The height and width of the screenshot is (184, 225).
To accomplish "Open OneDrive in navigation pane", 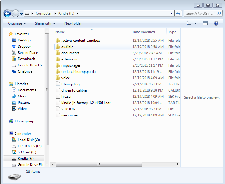I will tap(25, 71).
